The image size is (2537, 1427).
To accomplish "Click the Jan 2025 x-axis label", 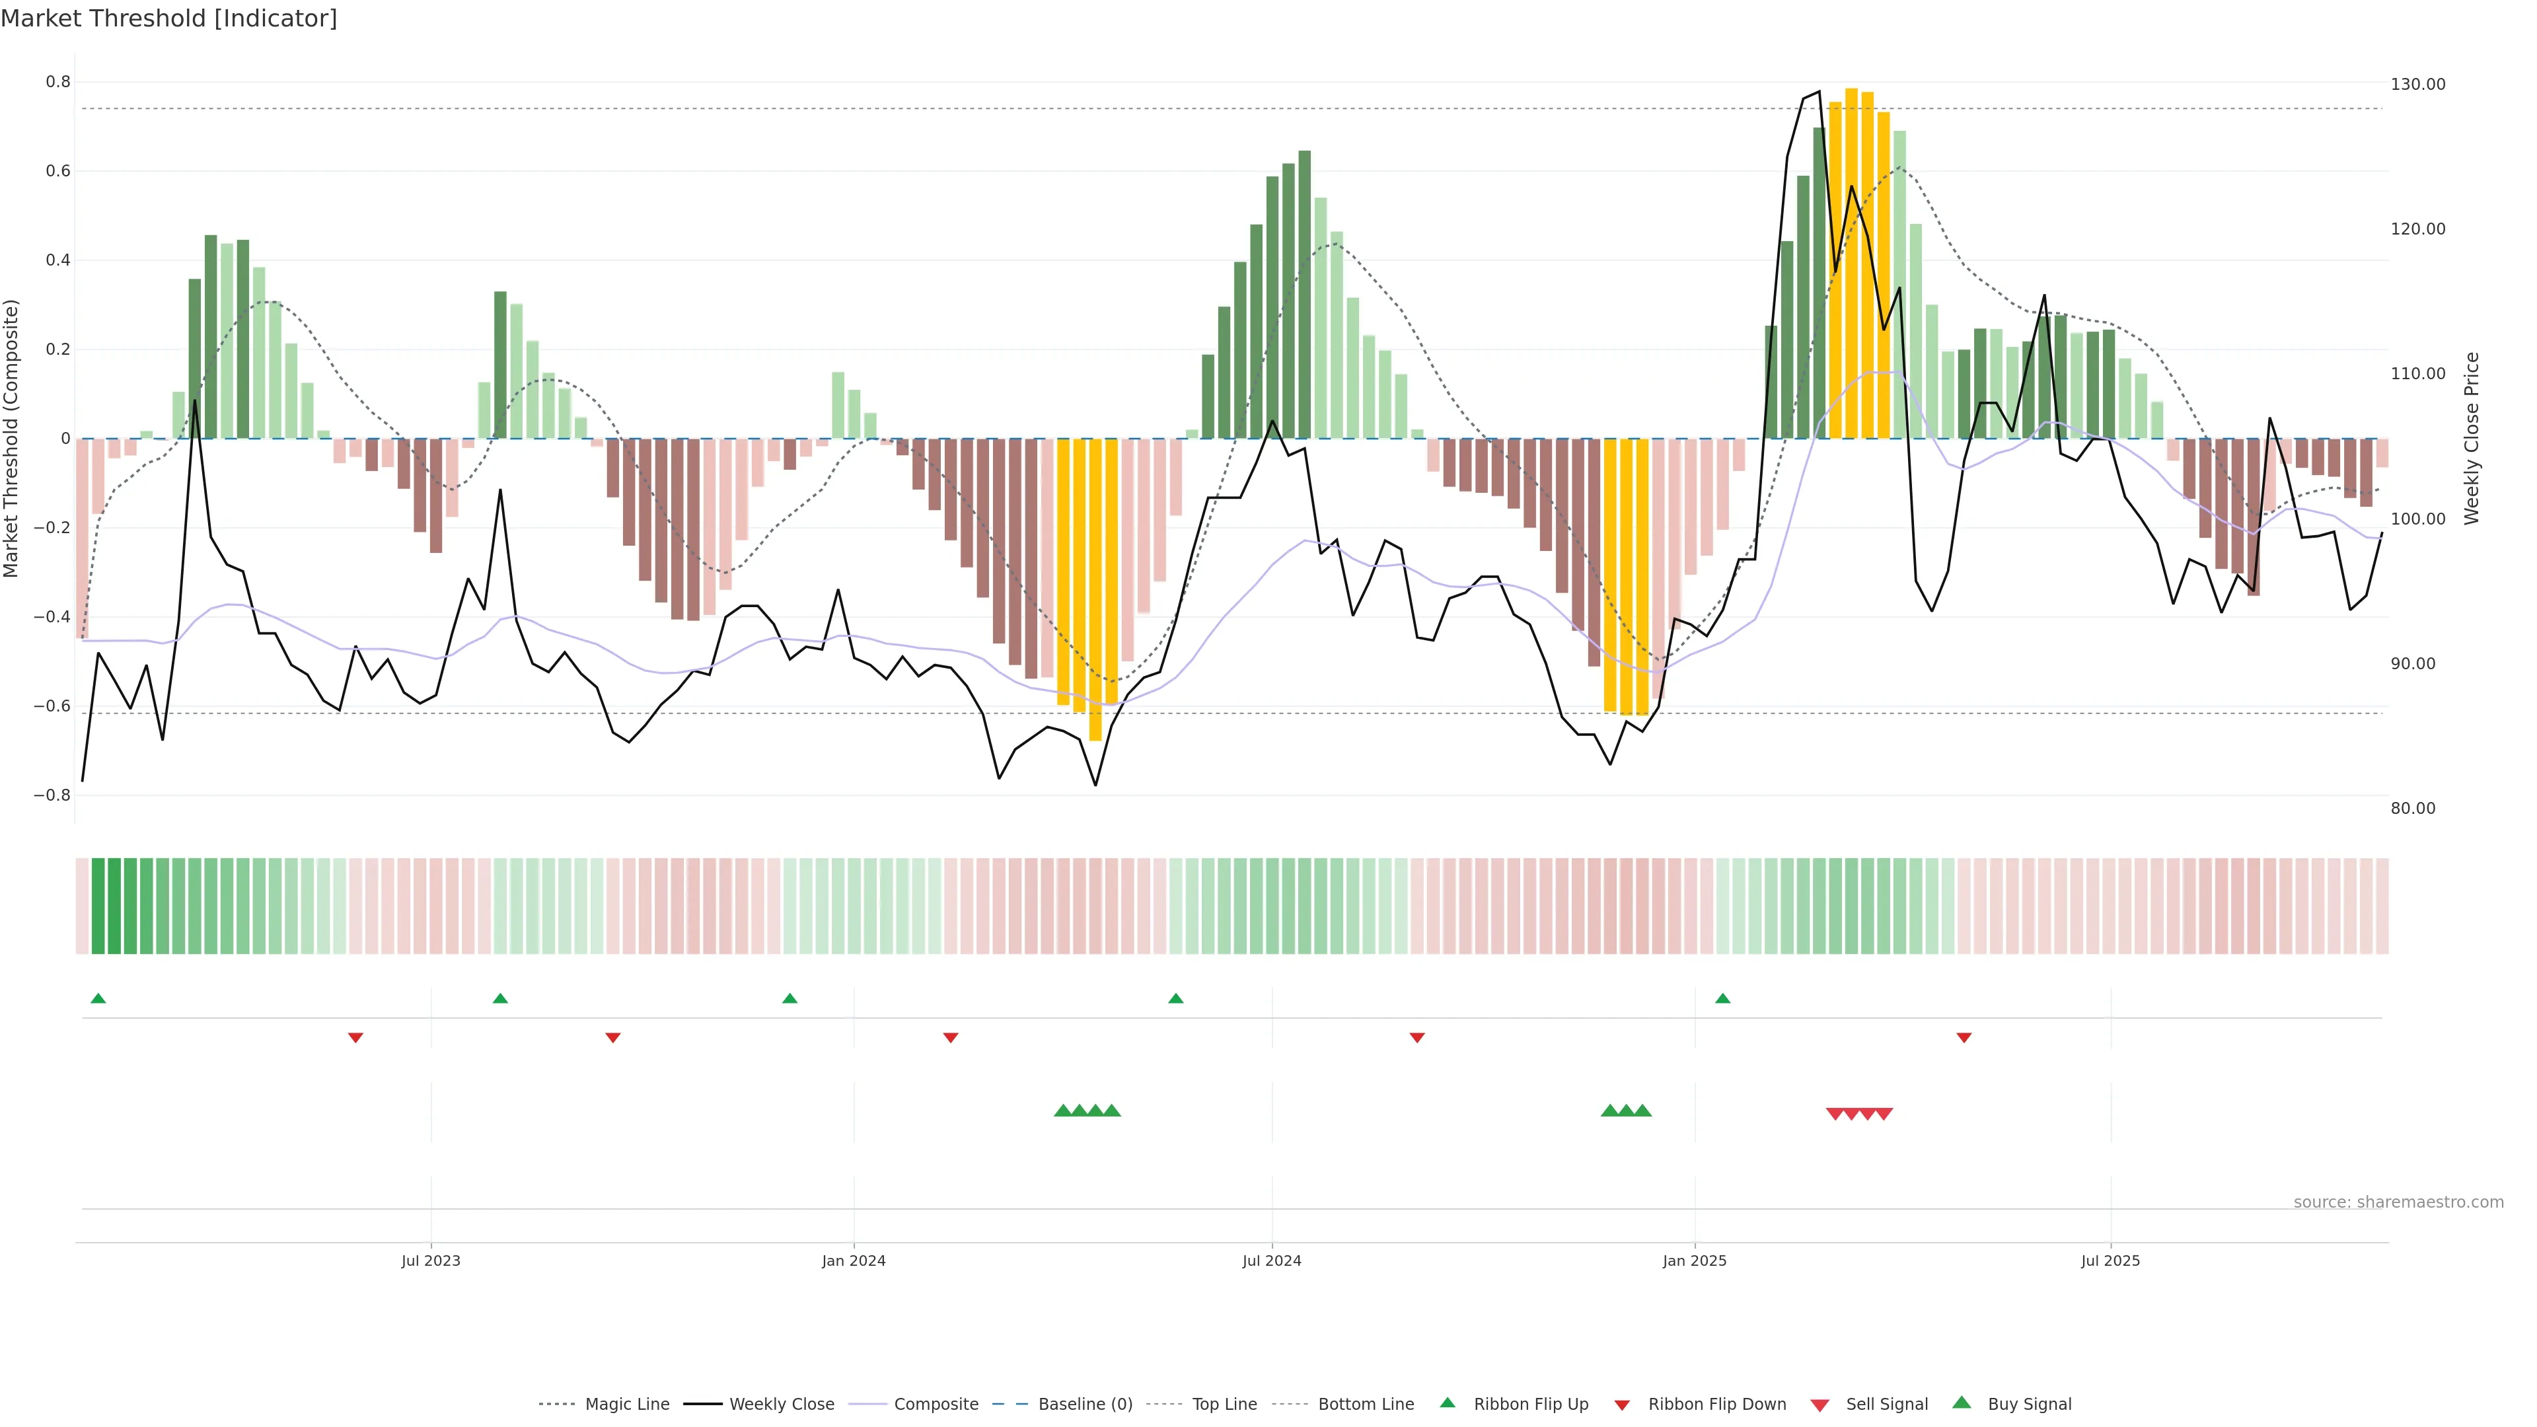I will (x=1694, y=1261).
